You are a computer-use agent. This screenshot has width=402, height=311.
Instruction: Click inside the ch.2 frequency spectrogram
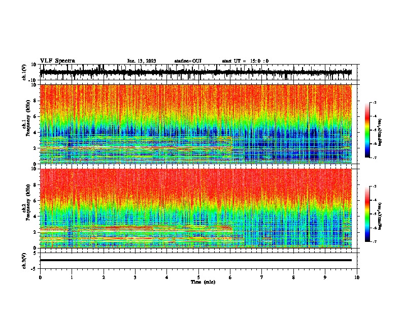click(x=195, y=208)
